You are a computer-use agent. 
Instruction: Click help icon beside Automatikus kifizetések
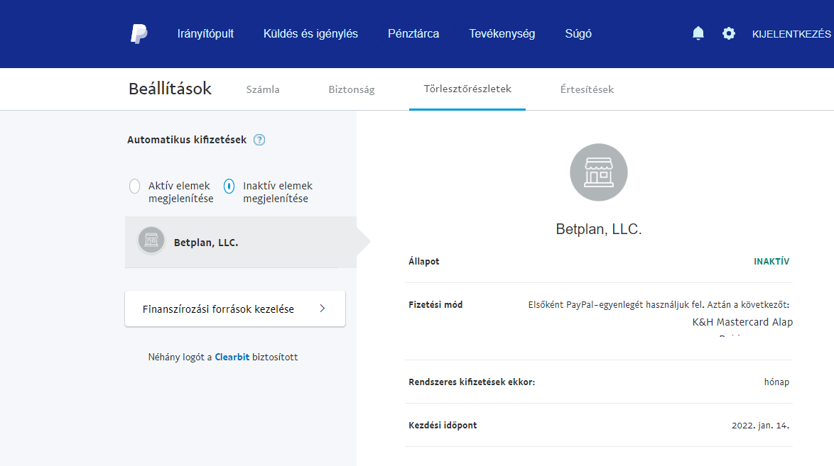tap(259, 140)
